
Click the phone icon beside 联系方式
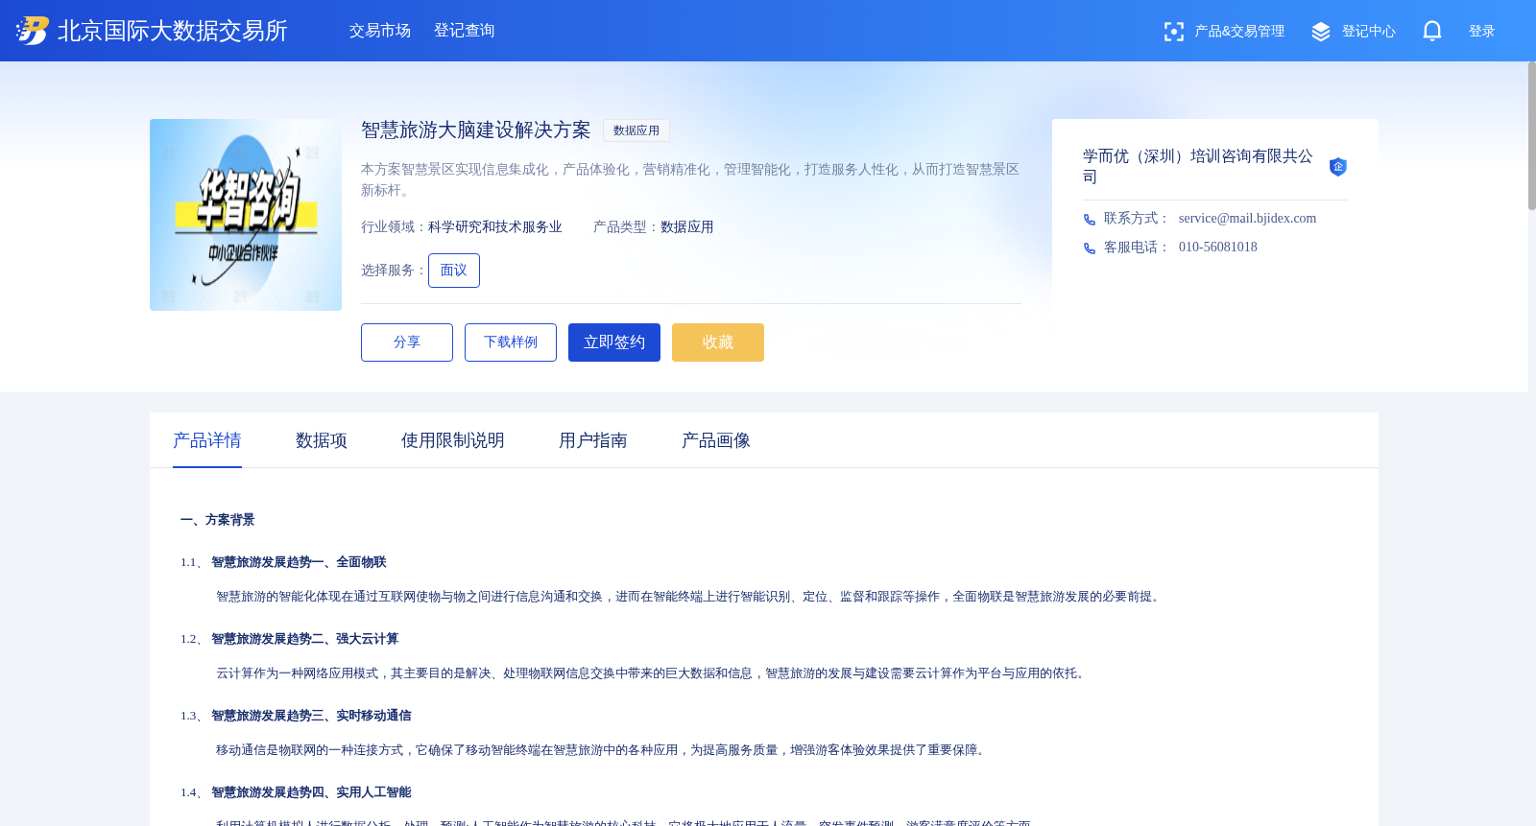pyautogui.click(x=1090, y=219)
